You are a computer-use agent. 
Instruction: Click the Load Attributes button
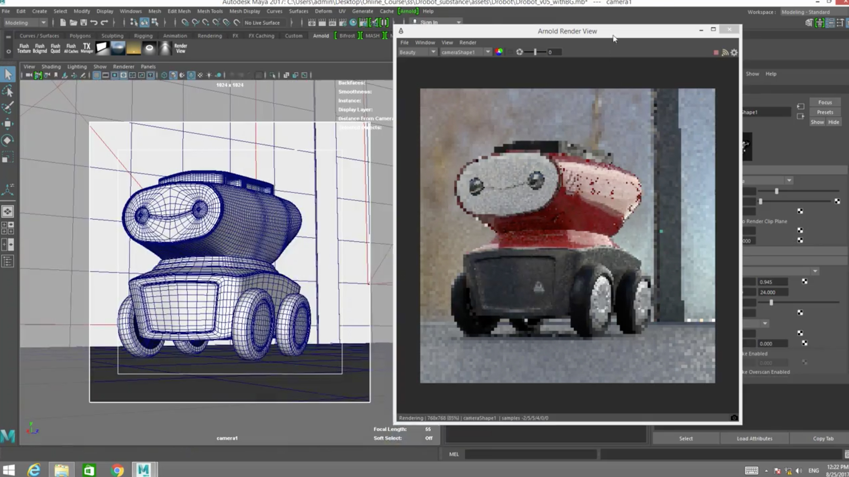(754, 438)
